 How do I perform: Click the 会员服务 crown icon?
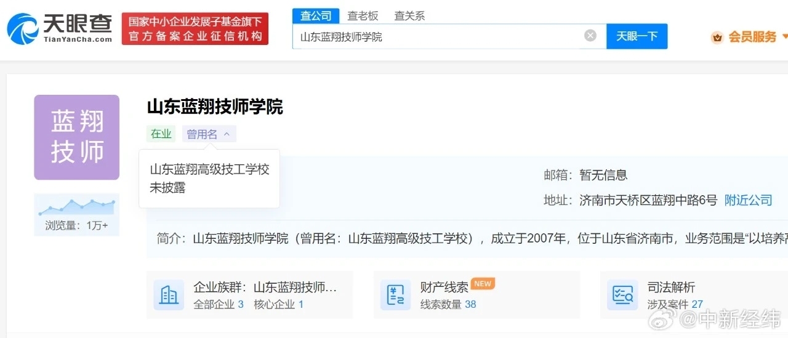point(717,38)
